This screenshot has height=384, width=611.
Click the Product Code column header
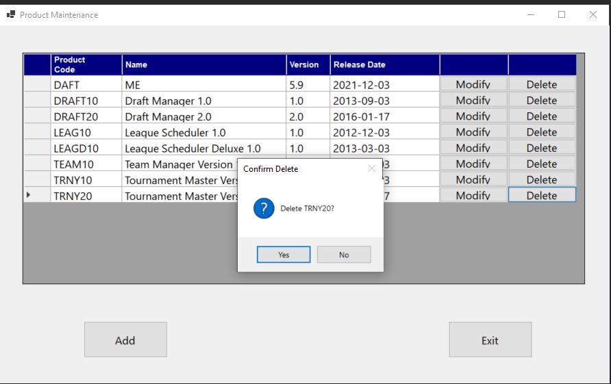click(86, 64)
